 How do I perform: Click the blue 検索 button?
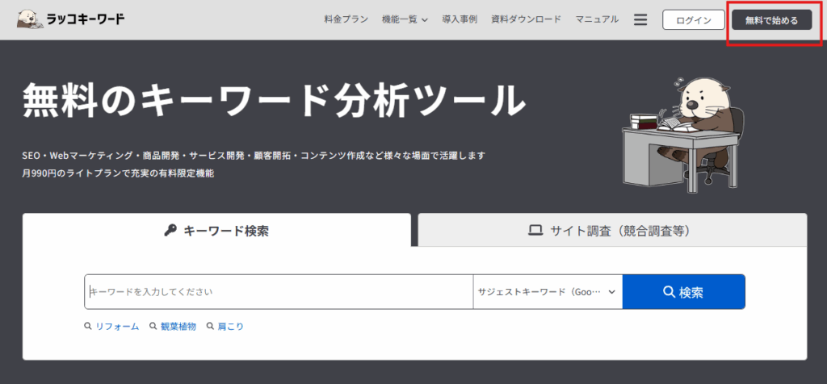(x=683, y=291)
